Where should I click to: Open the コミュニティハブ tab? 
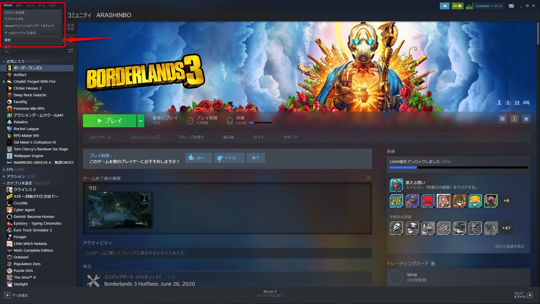point(145,137)
